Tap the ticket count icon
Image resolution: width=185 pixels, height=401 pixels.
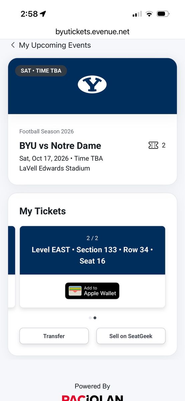pyautogui.click(x=153, y=145)
